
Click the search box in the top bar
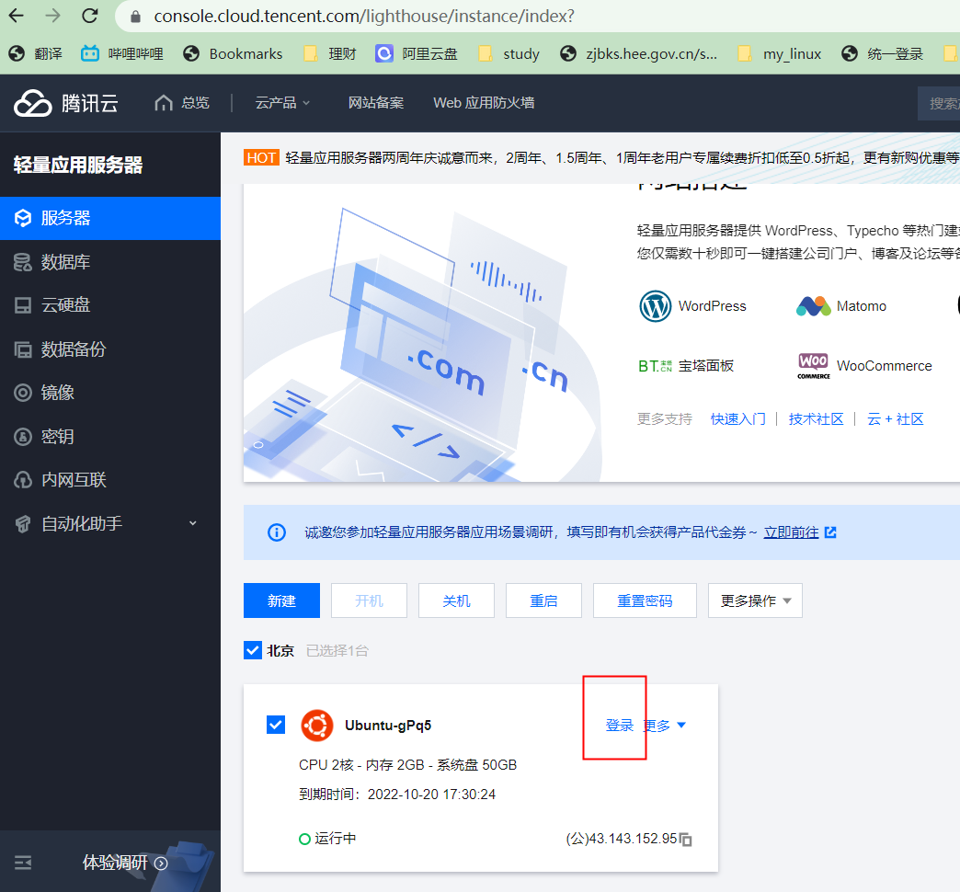(x=939, y=104)
